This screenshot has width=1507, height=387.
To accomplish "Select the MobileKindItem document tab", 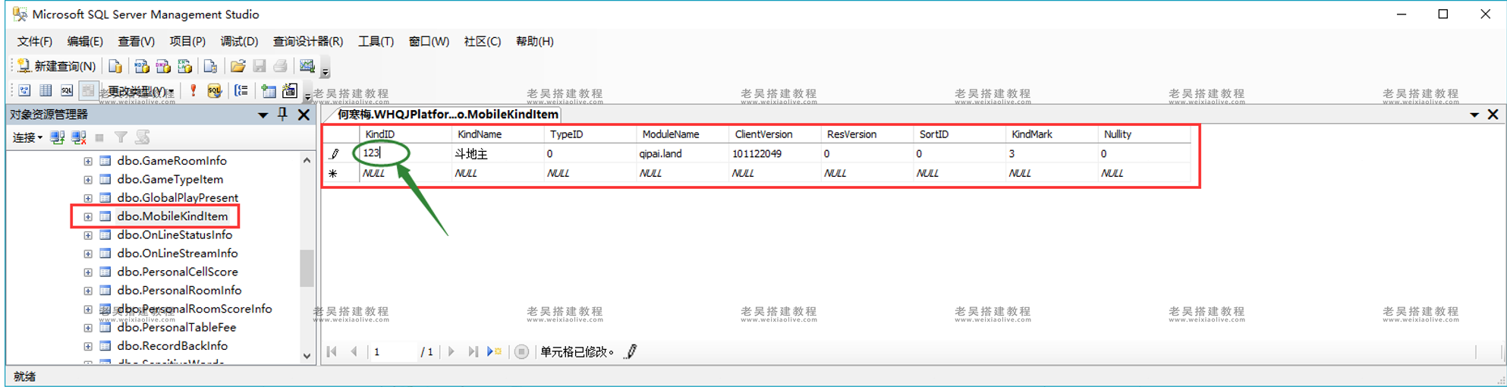I will click(x=447, y=115).
